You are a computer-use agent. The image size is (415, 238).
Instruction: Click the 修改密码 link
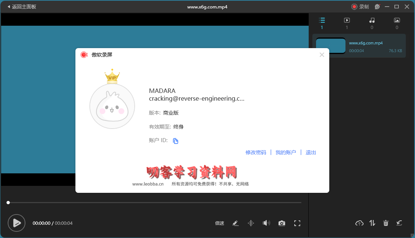pos(256,152)
